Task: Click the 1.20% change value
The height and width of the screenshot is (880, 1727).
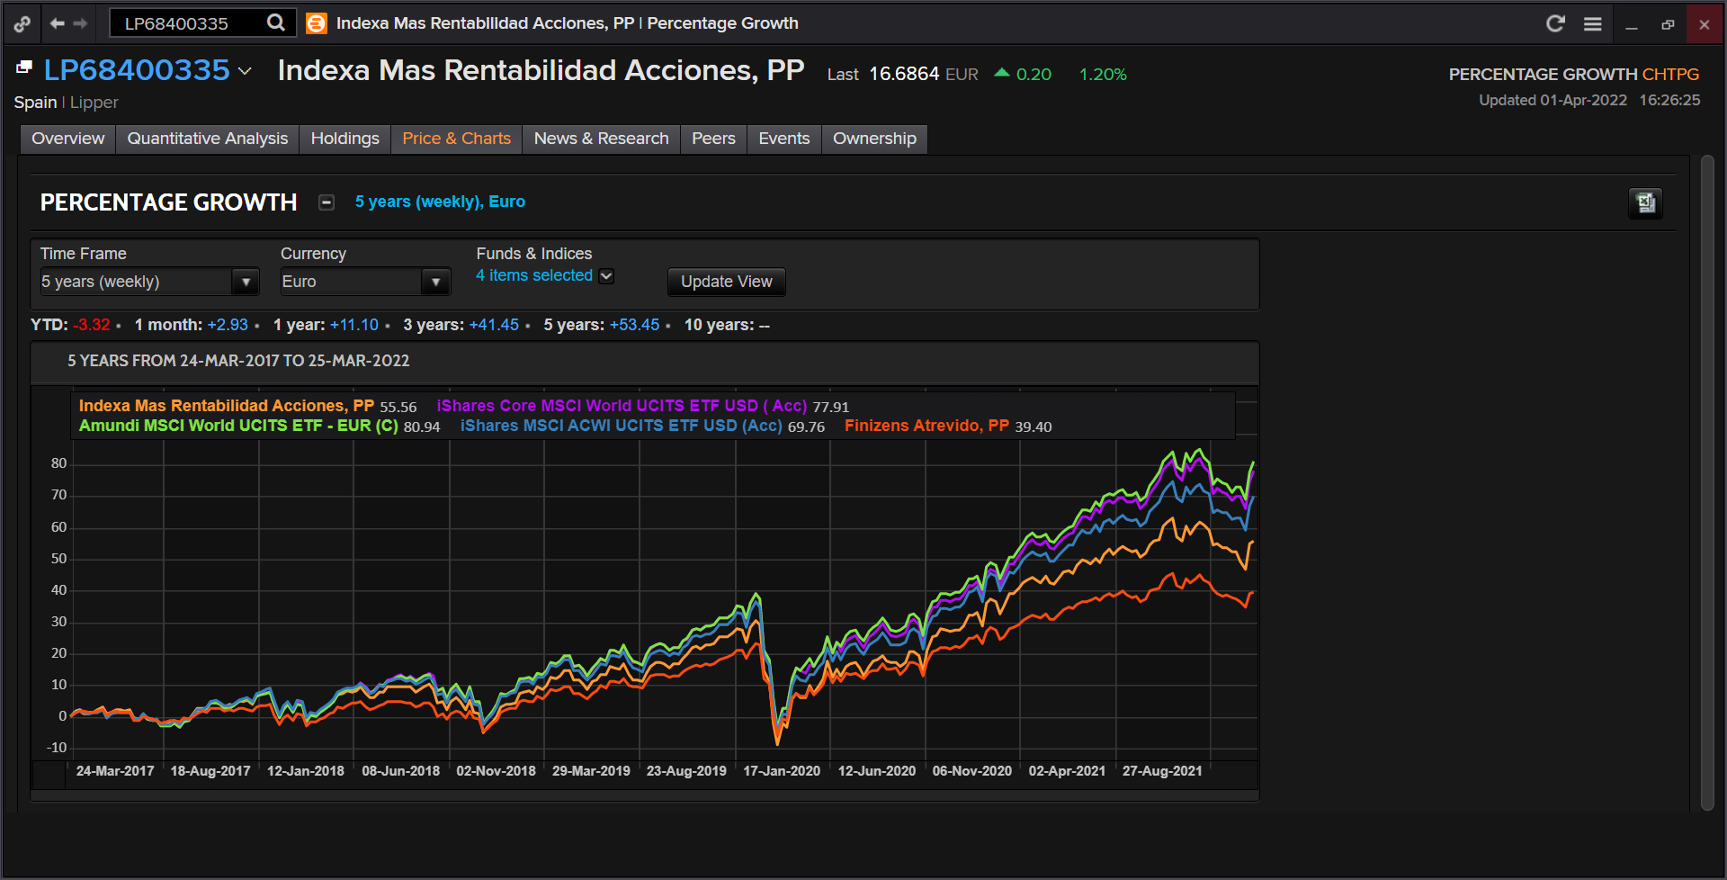Action: 1103,75
